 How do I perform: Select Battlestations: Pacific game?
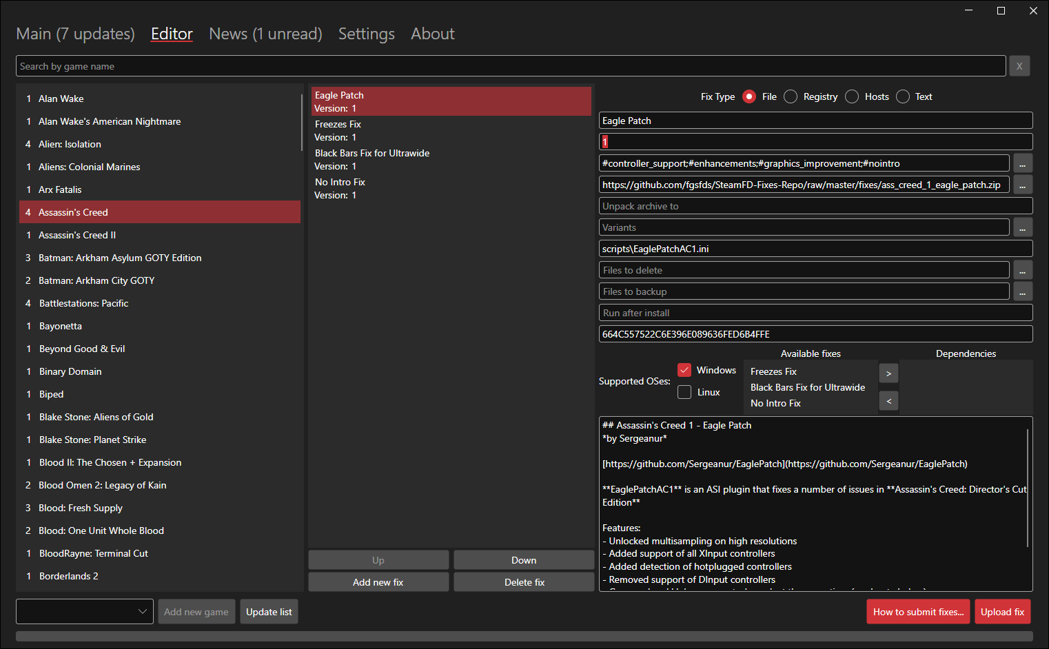pos(160,303)
